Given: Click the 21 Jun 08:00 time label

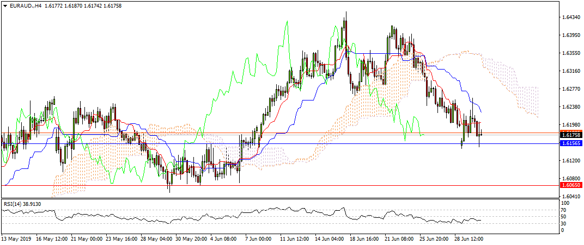Looking at the screenshot, I should (399, 238).
